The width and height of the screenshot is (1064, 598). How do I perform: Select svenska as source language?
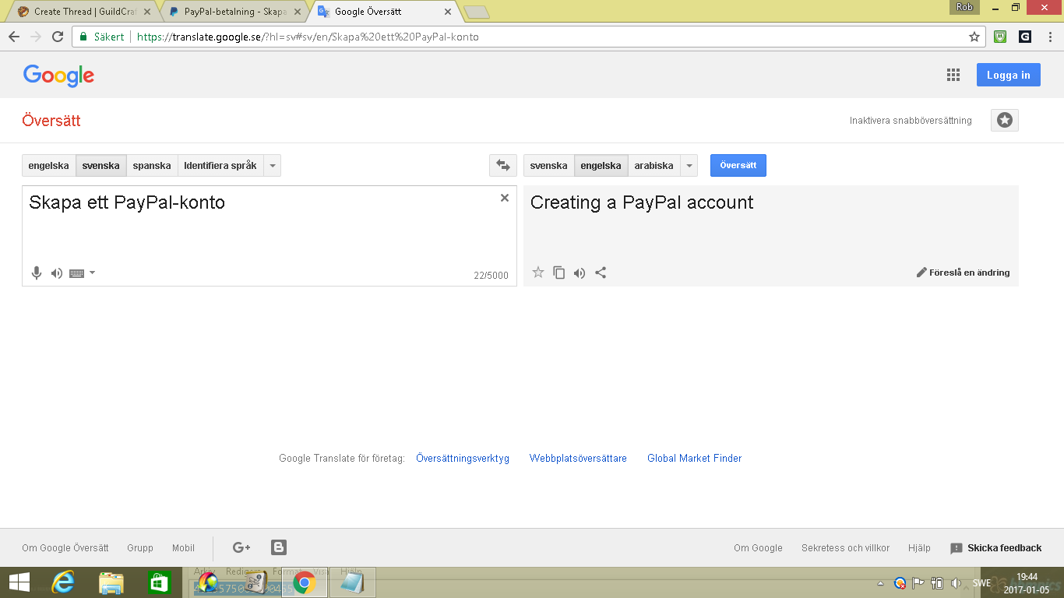point(101,165)
